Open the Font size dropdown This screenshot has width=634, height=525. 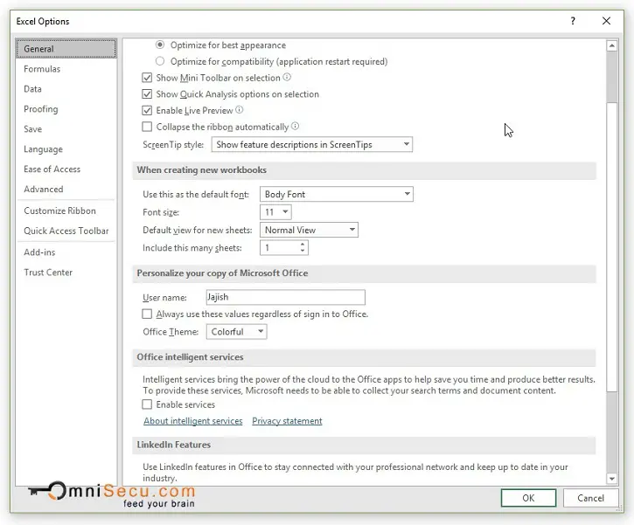275,212
